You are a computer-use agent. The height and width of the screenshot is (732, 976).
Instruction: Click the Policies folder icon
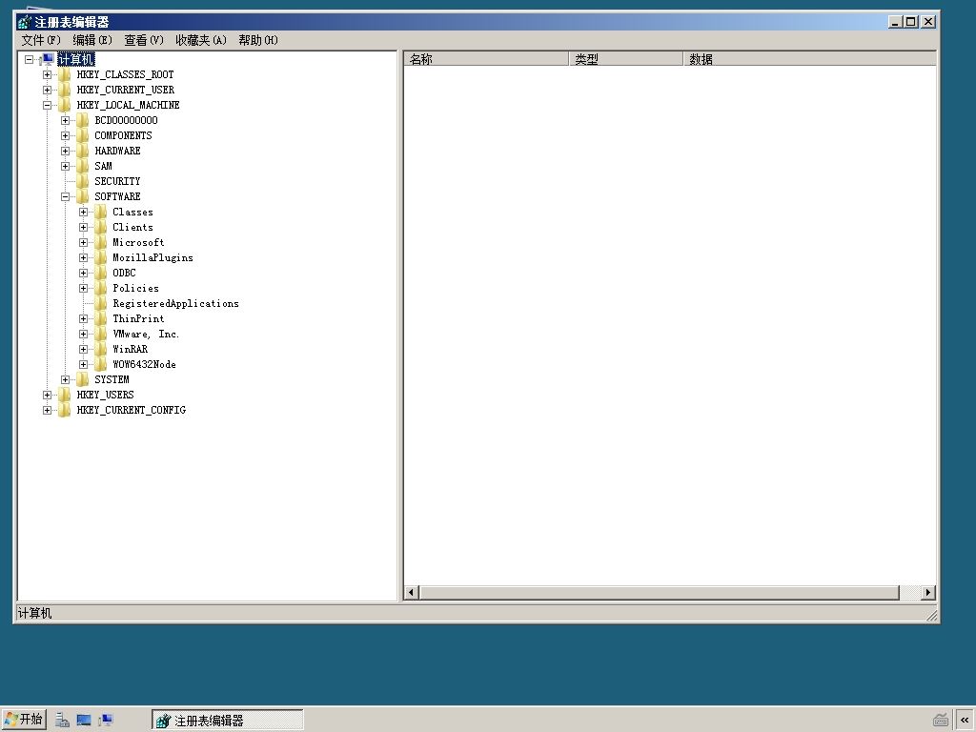(100, 288)
